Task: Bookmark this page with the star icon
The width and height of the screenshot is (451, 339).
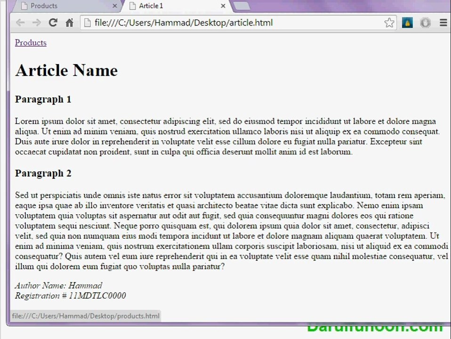Action: 389,23
